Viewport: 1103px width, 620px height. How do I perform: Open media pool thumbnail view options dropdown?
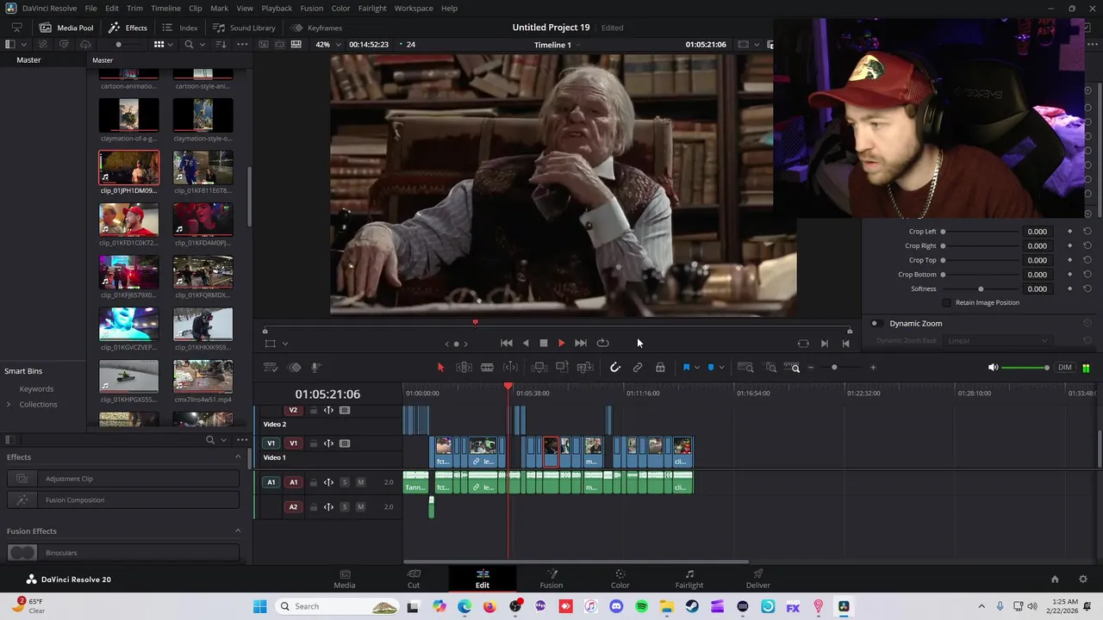[171, 45]
